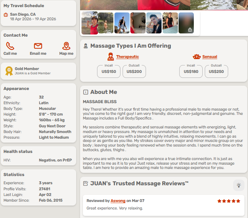
Task: Click the five-star rating on the review
Action: click(229, 201)
